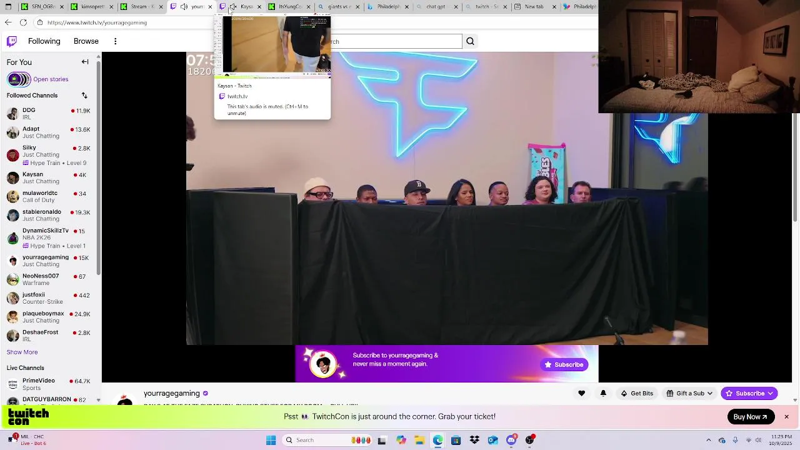Open the Browse page
800x450 pixels.
tap(86, 41)
